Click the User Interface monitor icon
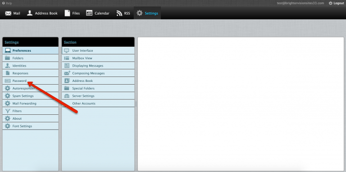Viewport: 346px width, 172px height. coord(67,51)
